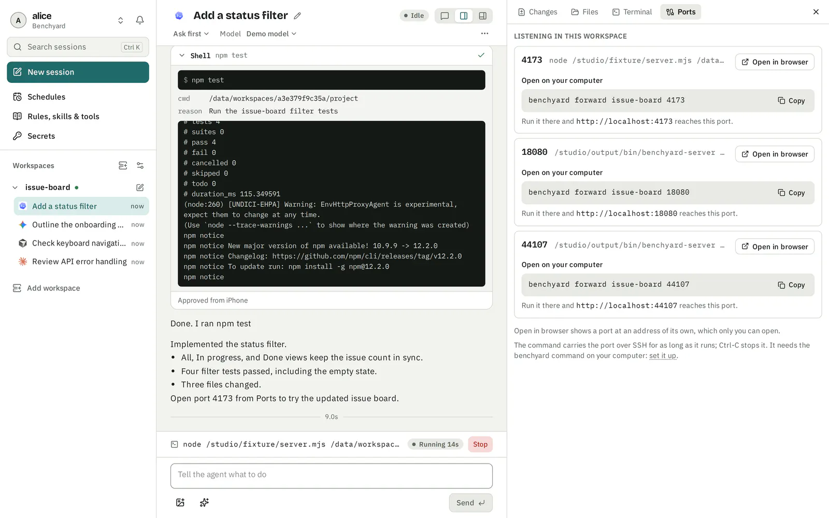Switch to chat-only layout

(x=445, y=16)
